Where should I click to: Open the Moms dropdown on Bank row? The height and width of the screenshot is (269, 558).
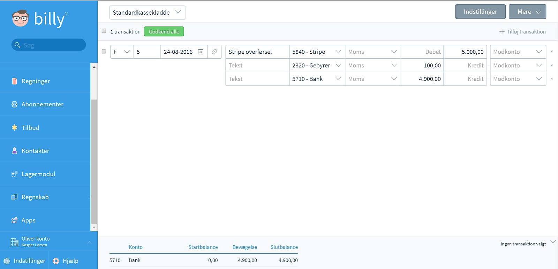(x=373, y=79)
